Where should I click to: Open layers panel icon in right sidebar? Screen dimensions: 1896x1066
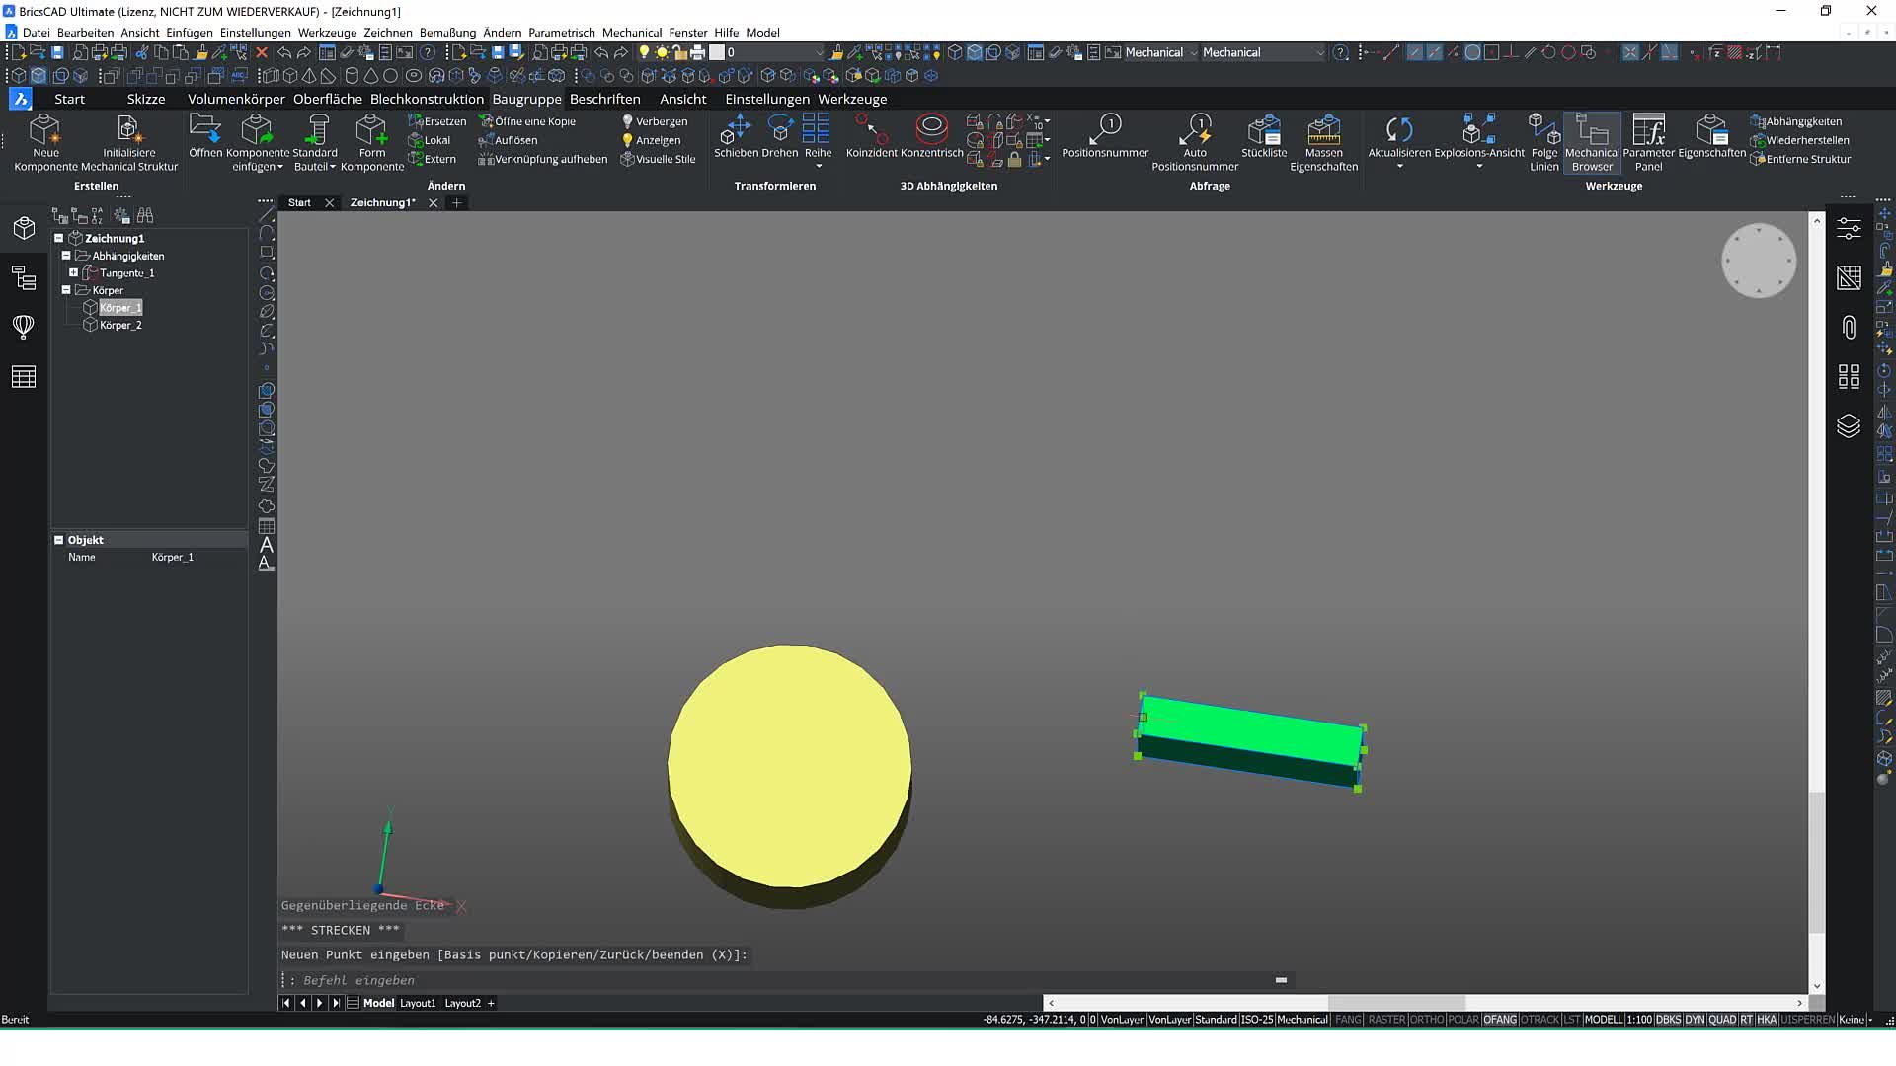(1849, 425)
